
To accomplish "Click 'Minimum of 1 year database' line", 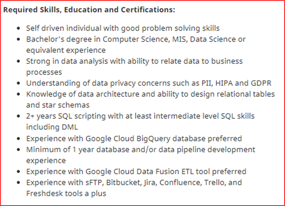I will (x=141, y=150).
